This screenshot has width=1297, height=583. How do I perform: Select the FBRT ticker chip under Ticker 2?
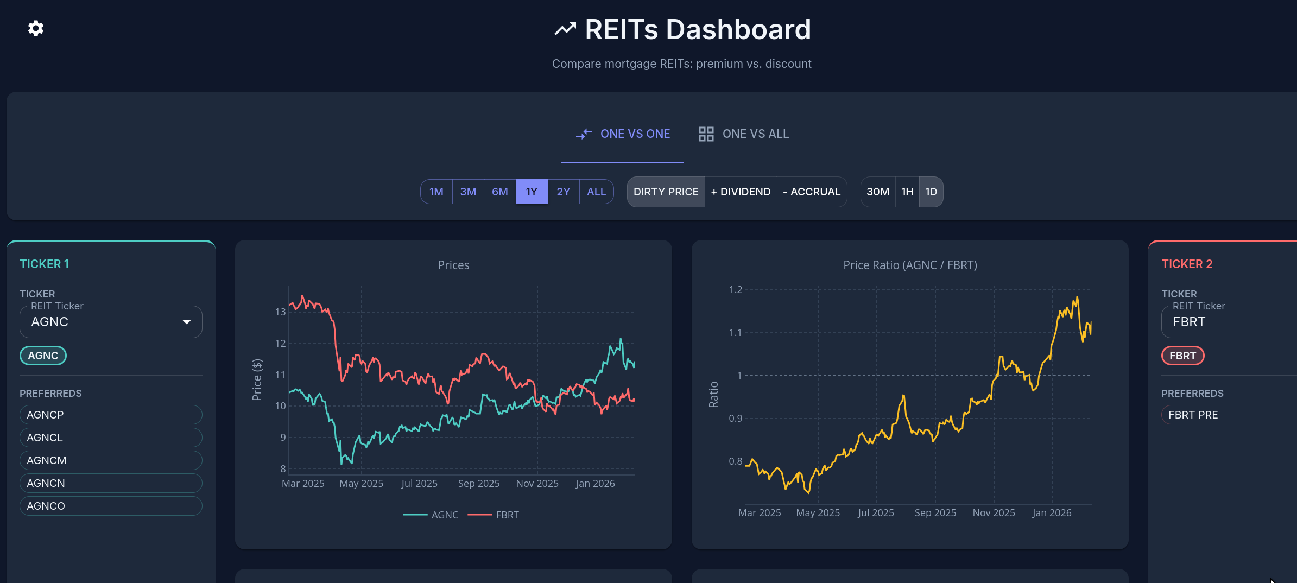[1182, 356]
